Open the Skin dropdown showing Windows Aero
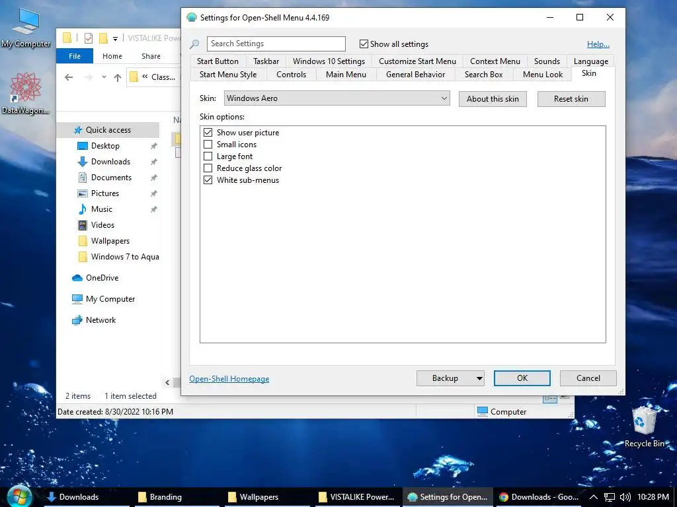The image size is (677, 507). [337, 98]
